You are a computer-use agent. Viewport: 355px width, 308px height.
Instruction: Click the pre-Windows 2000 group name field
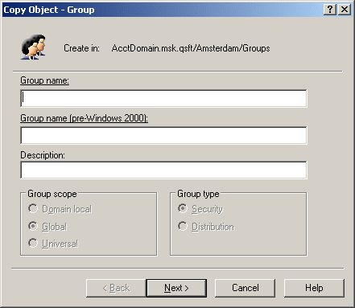[163, 135]
